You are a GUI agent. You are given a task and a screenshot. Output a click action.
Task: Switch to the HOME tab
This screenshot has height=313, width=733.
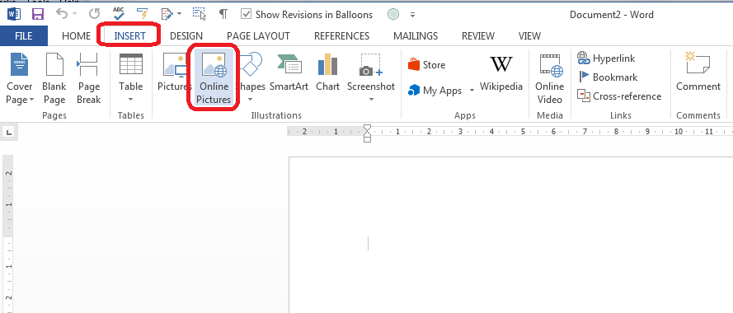76,36
